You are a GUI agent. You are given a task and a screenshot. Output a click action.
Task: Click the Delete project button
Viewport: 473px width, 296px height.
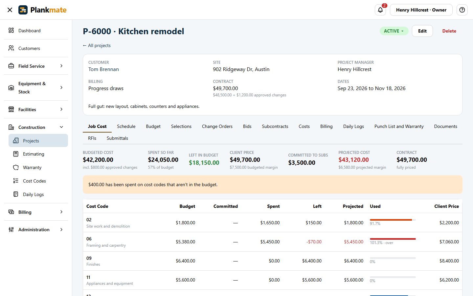[x=449, y=31]
